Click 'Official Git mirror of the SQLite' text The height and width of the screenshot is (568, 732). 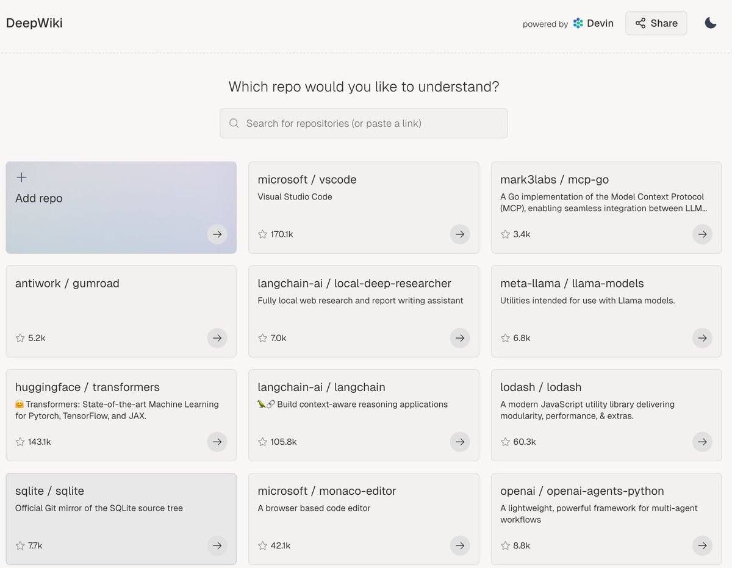(x=99, y=508)
